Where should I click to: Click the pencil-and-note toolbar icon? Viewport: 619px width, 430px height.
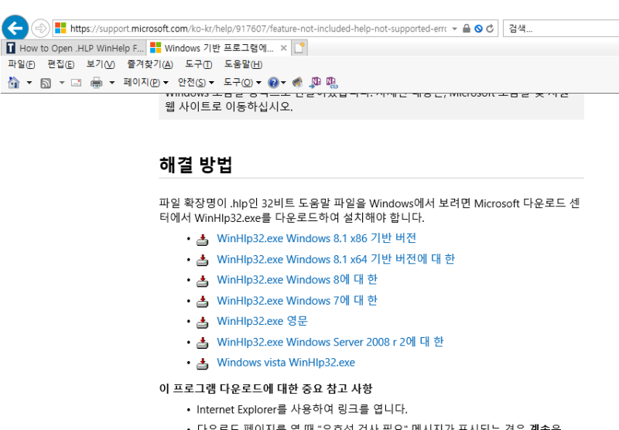[297, 82]
